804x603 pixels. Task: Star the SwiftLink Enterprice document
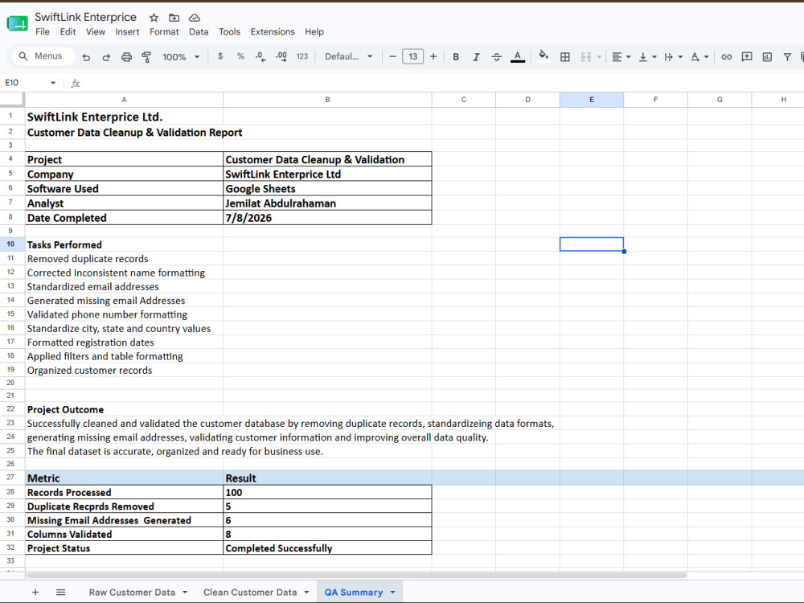tap(154, 18)
